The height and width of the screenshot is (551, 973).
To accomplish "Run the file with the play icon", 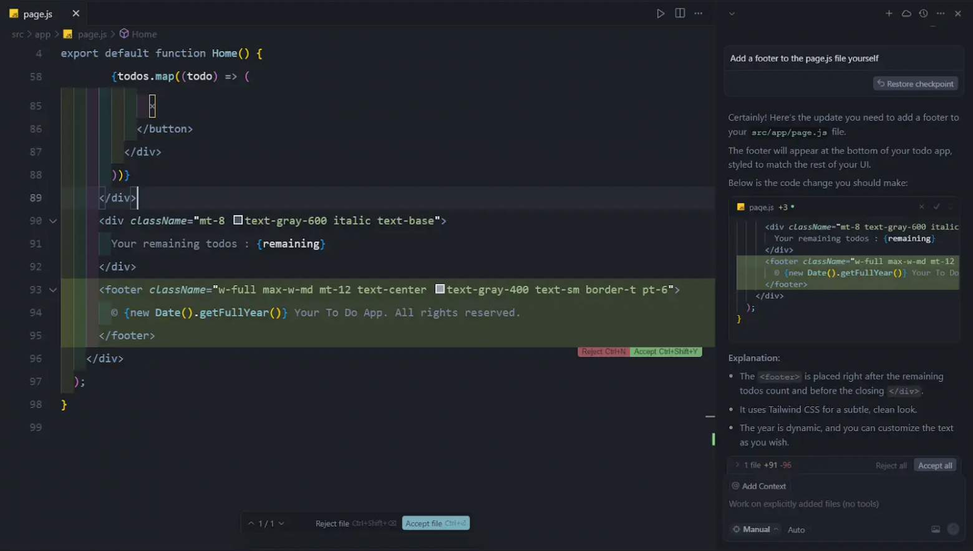I will (x=661, y=13).
